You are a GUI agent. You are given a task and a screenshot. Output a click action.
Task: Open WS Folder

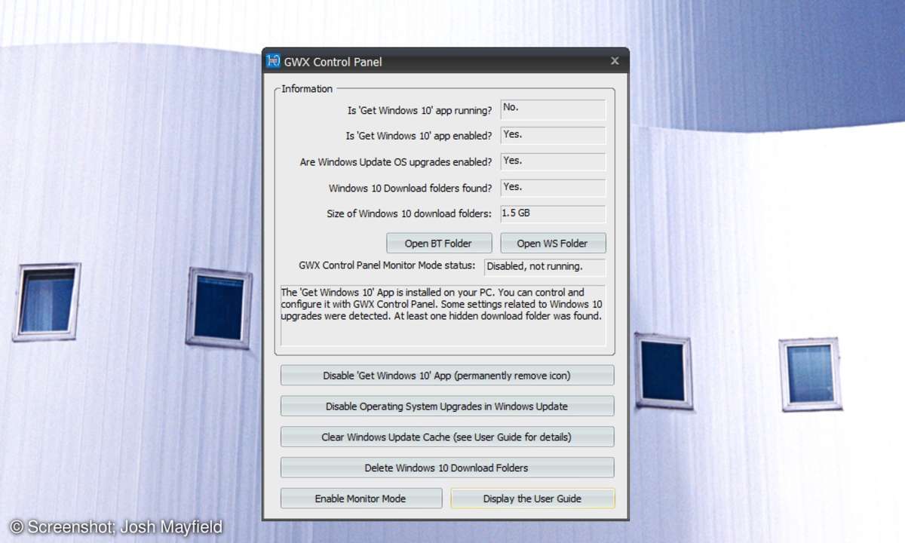coord(553,243)
